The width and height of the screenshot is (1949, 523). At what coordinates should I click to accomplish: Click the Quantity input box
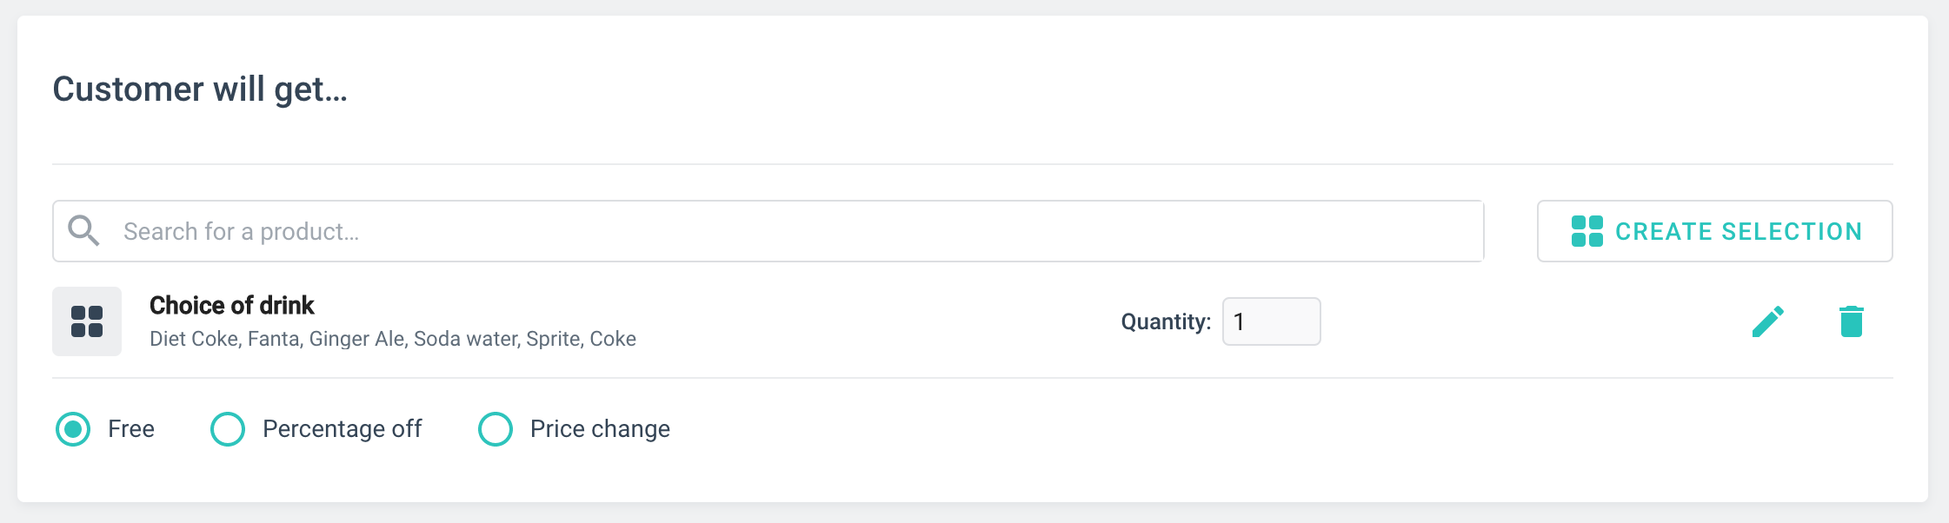click(x=1271, y=321)
